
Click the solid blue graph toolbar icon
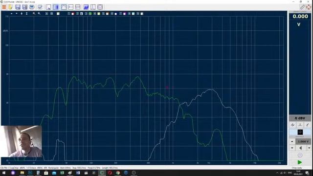(x=86, y=7)
